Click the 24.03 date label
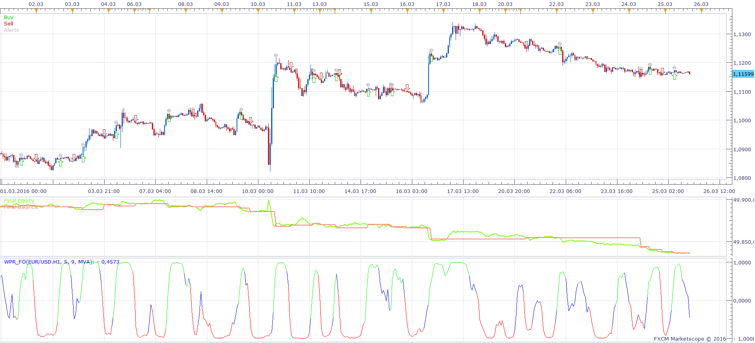This screenshot has width=755, height=343. (x=629, y=4)
